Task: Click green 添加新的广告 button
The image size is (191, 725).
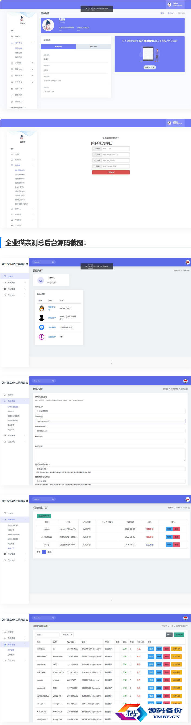Action: point(44,516)
